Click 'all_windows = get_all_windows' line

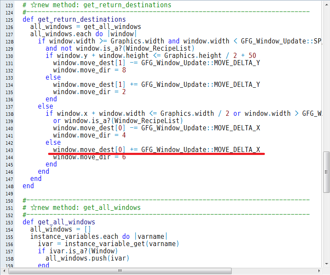click(86, 27)
